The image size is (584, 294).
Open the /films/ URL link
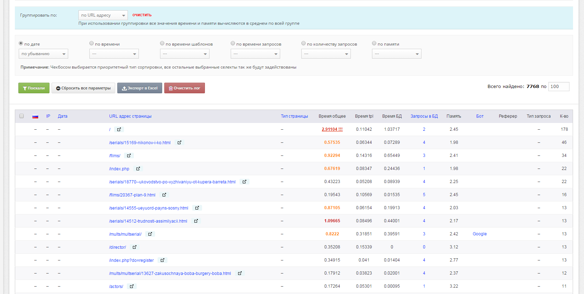pyautogui.click(x=115, y=156)
